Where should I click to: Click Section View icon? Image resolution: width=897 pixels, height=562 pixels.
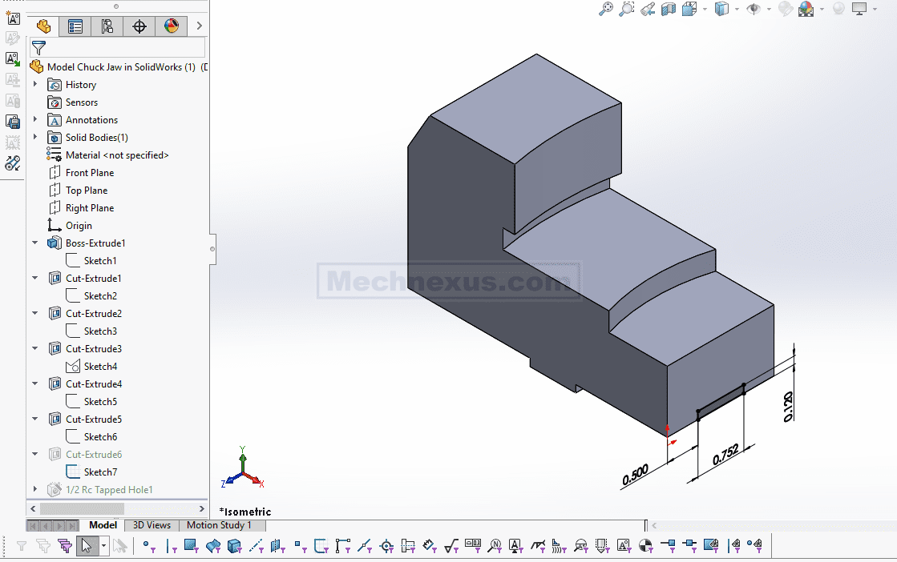669,9
